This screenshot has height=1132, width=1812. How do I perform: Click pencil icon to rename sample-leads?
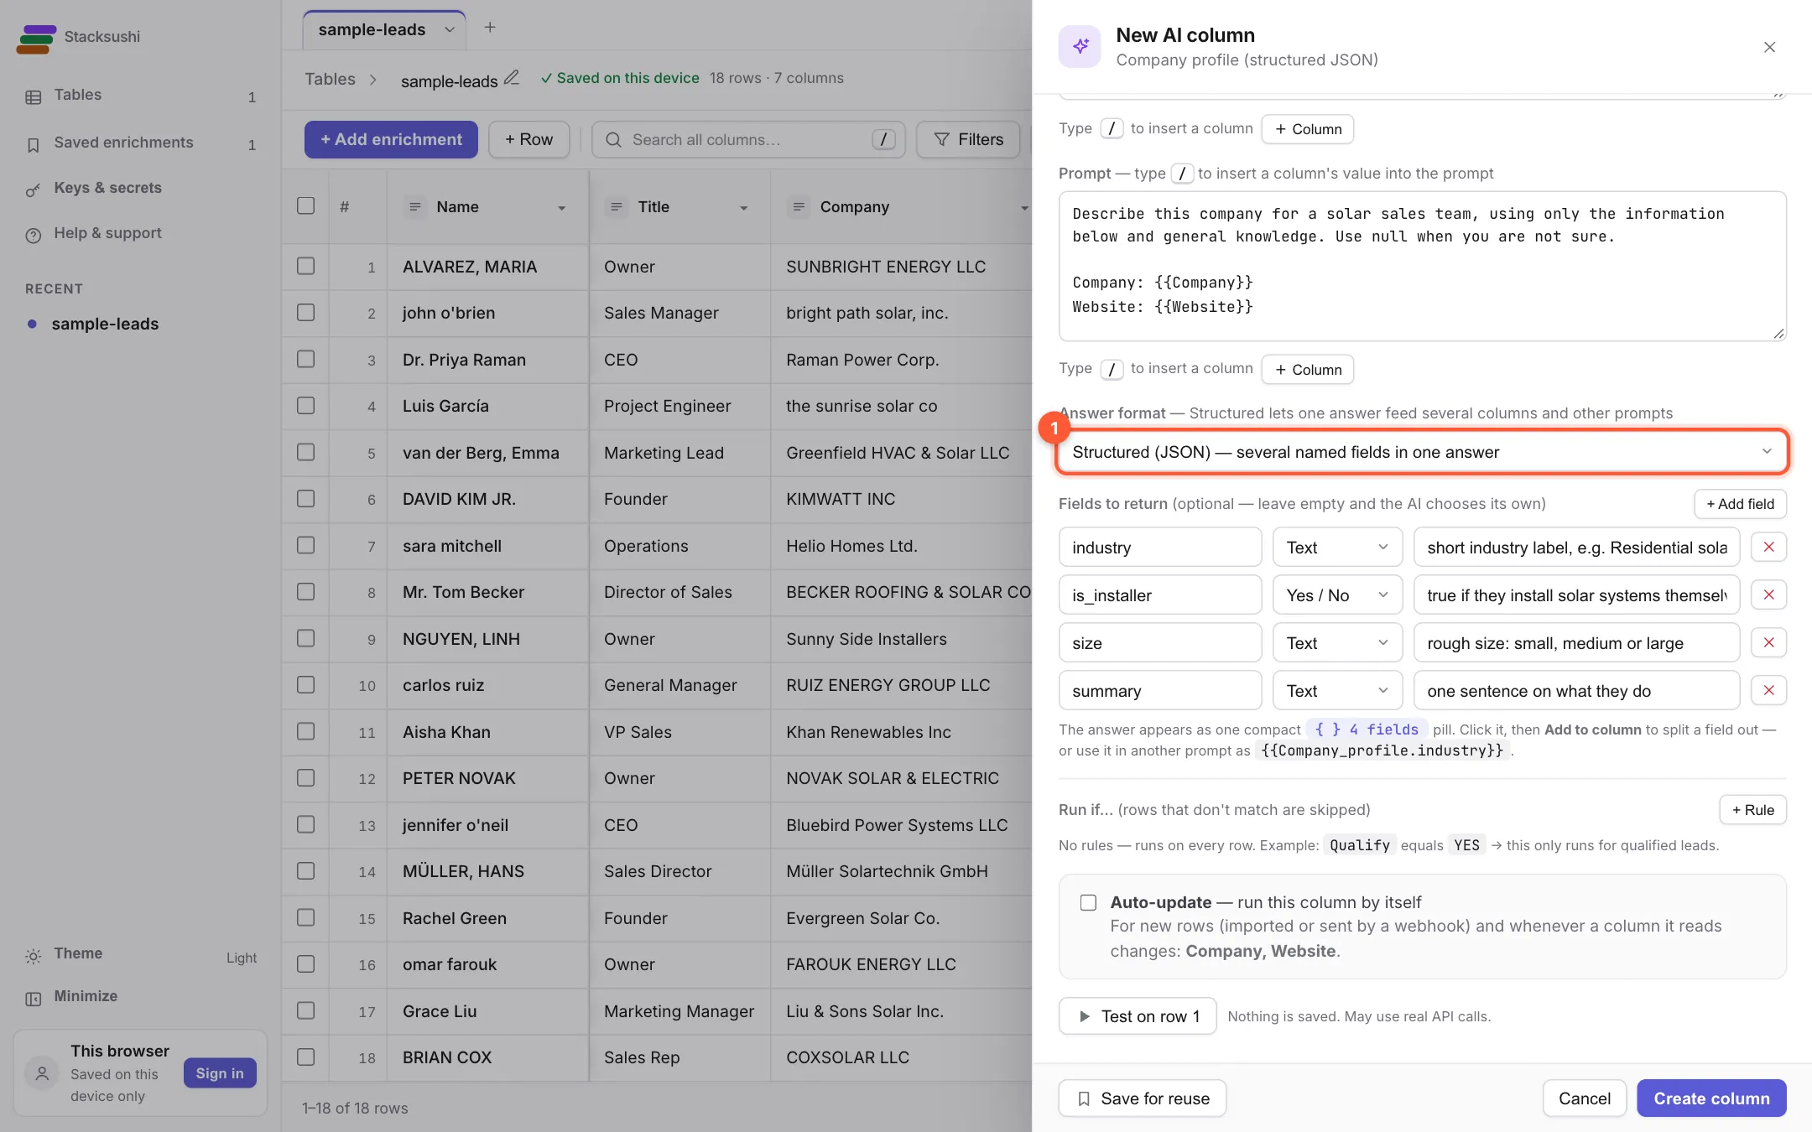tap(512, 78)
